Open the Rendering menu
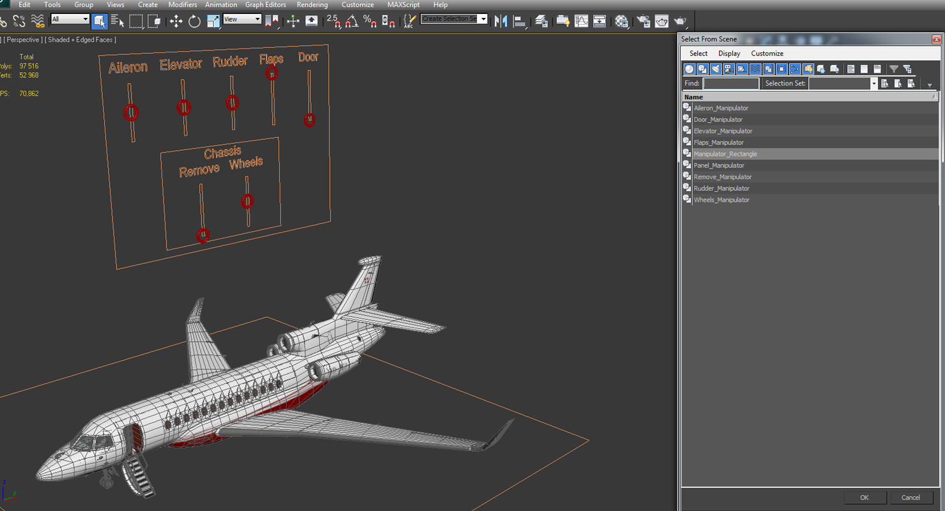 (312, 4)
